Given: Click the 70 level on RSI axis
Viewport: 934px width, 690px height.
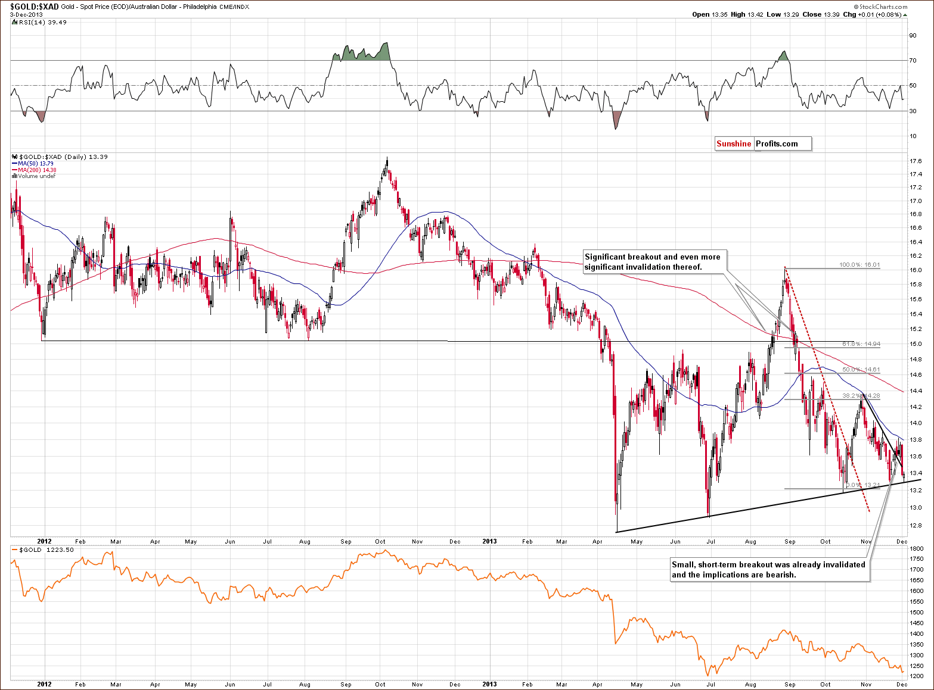Looking at the screenshot, I should pyautogui.click(x=913, y=61).
